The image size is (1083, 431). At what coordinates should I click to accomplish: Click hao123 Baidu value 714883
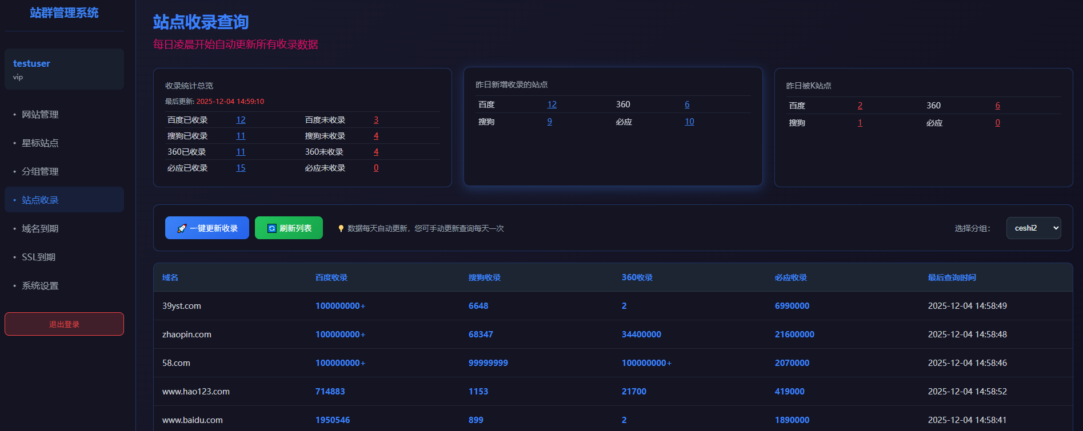tap(330, 392)
